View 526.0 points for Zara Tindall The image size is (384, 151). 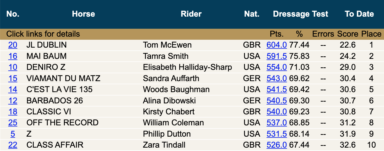(277, 145)
